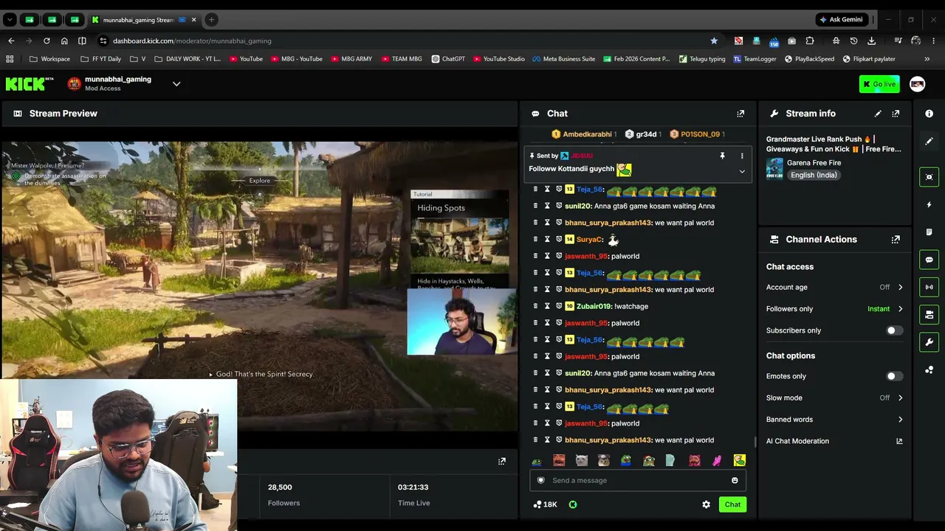Bookmark this page with the star icon

[714, 41]
